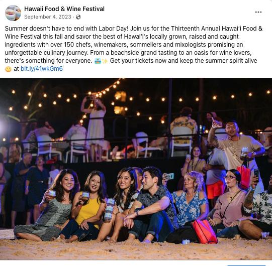The width and height of the screenshot is (272, 266).
Task: Click the smiling sun emoji
Action: (x=8, y=69)
